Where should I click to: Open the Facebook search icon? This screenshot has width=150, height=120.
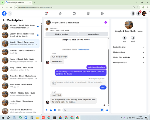click(10, 13)
